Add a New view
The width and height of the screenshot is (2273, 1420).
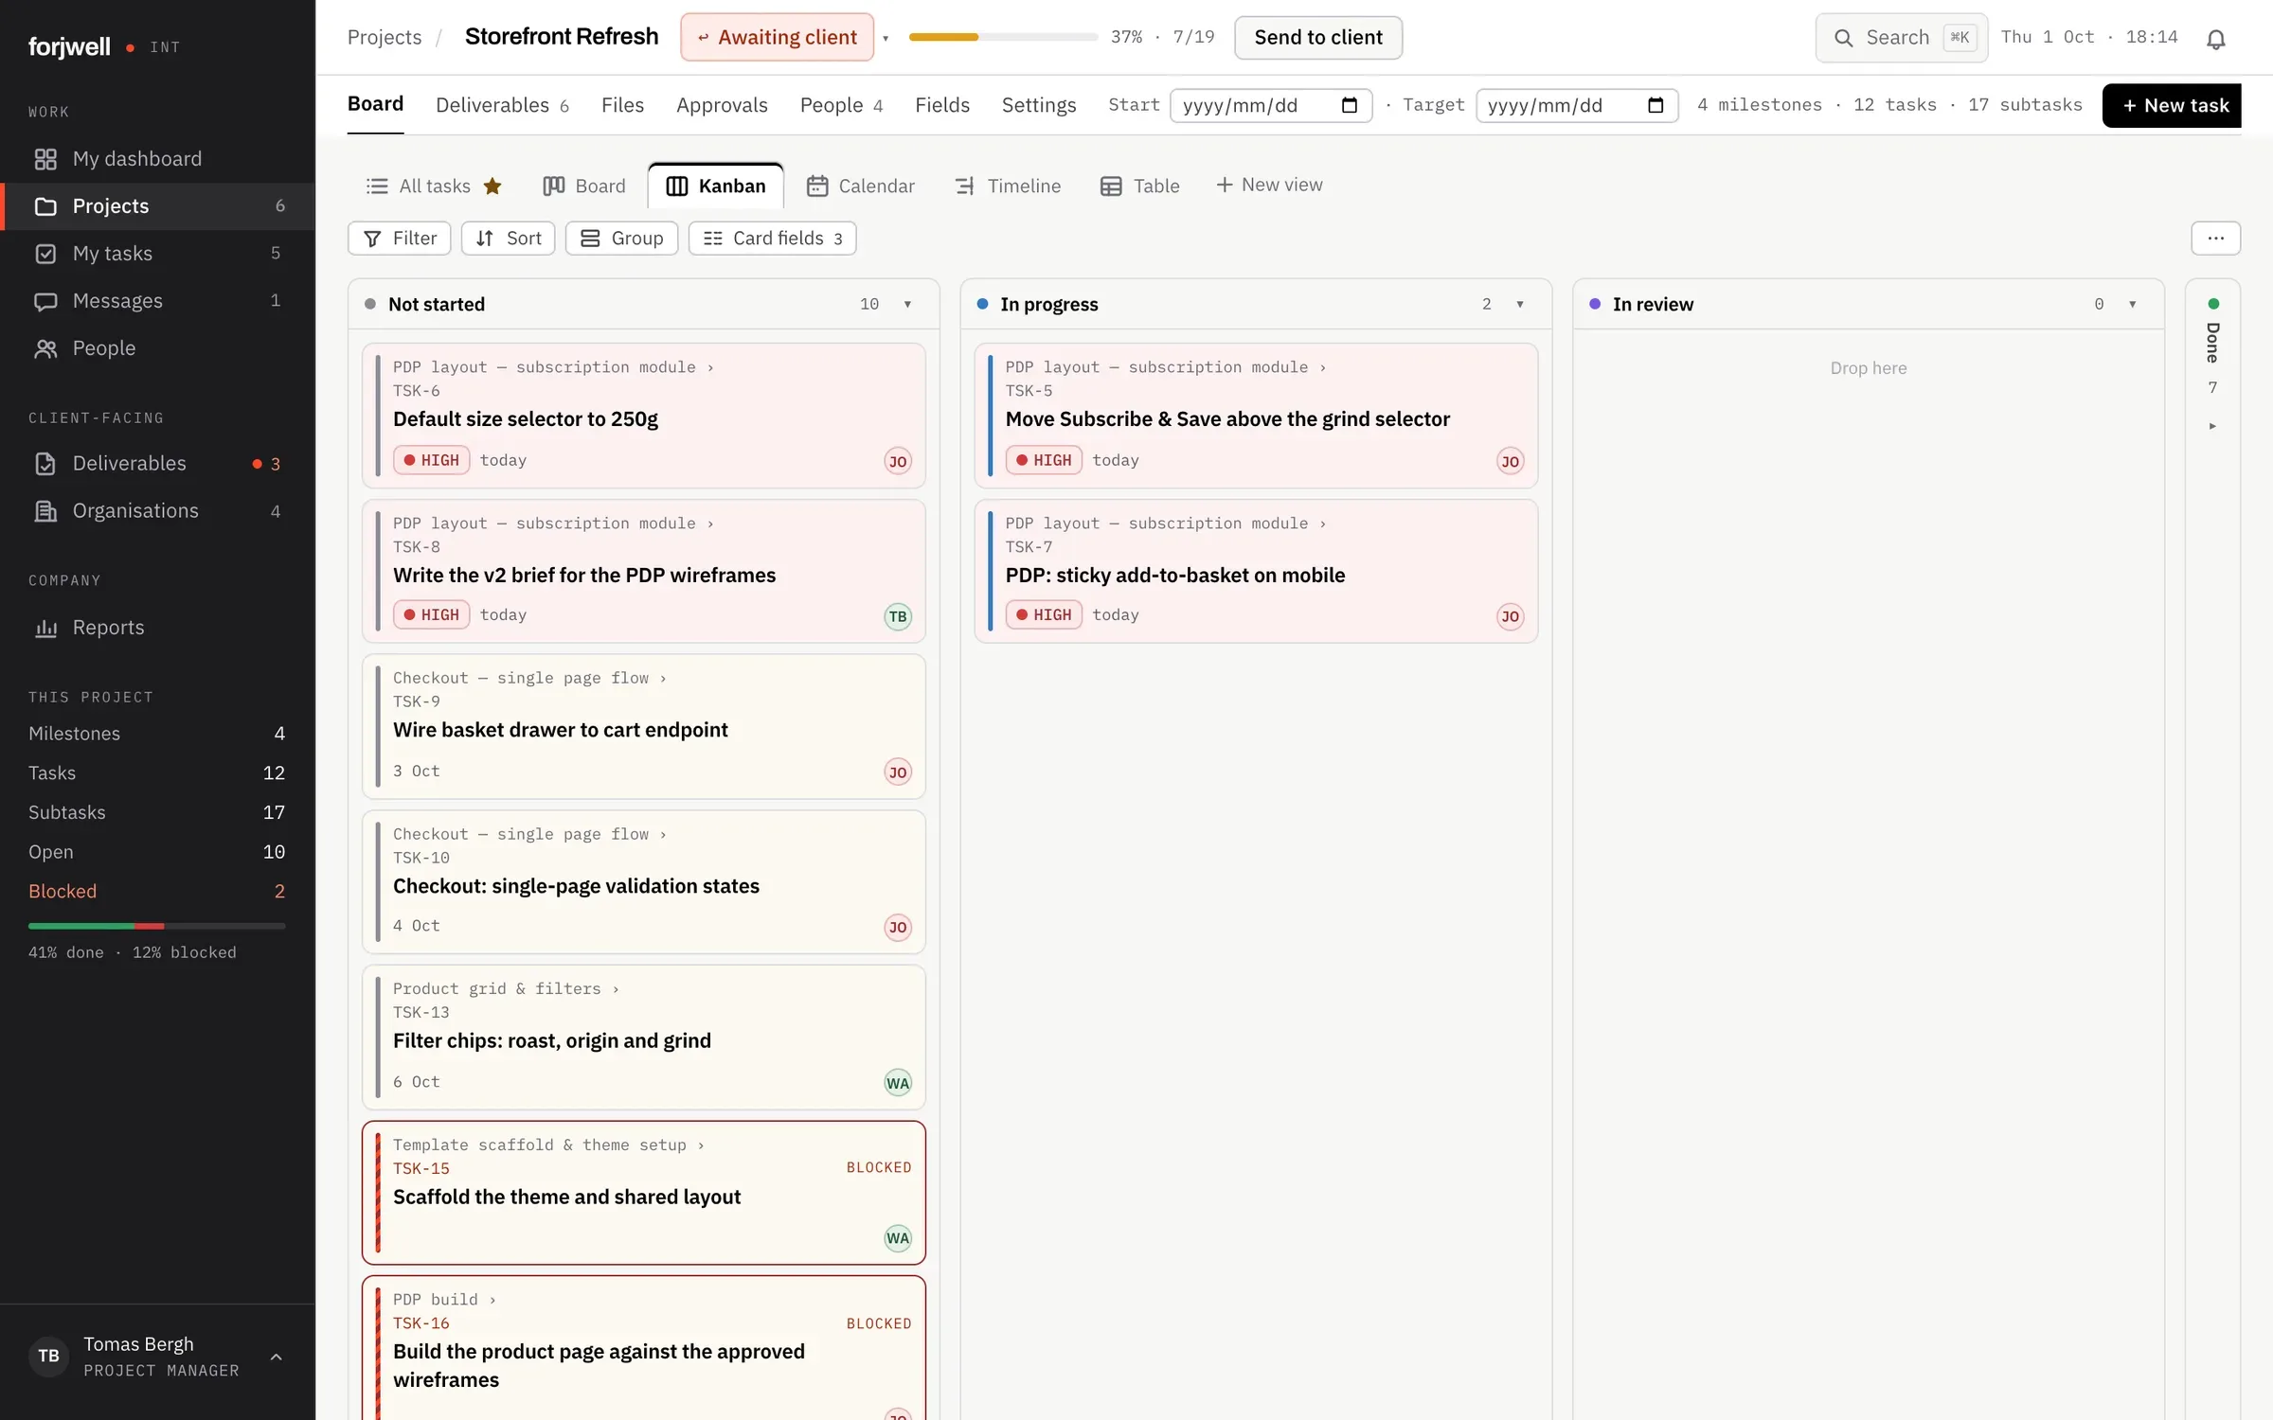click(1269, 185)
